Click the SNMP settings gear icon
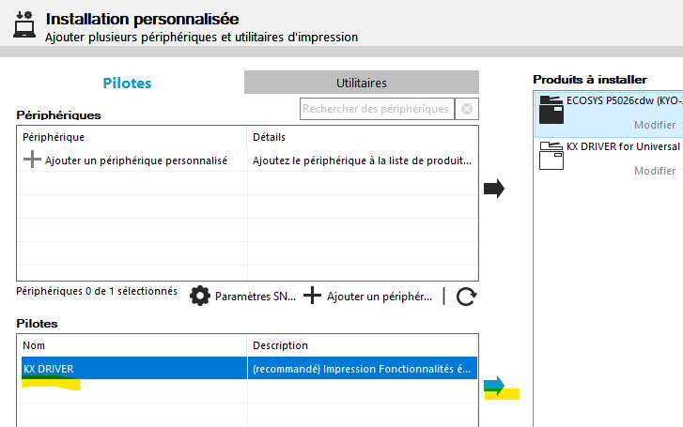The width and height of the screenshot is (683, 427). click(199, 297)
